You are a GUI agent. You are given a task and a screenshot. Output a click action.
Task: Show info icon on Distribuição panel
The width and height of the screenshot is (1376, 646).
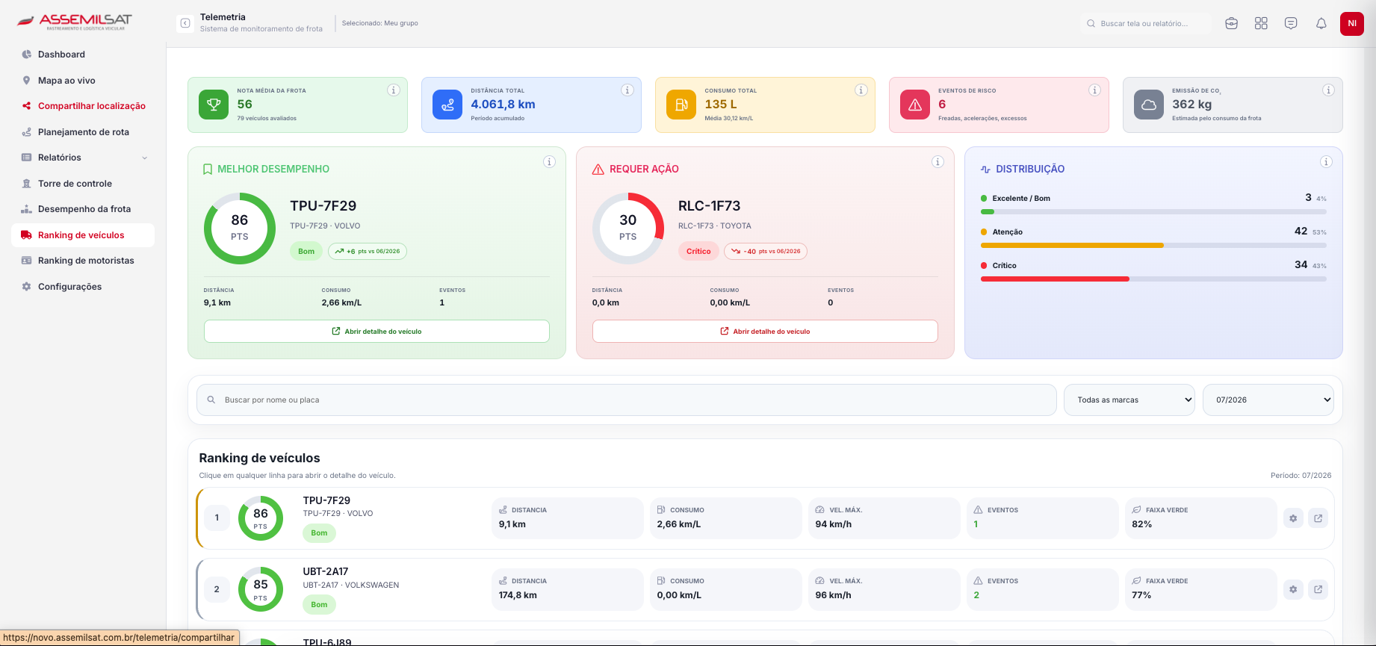tap(1326, 162)
